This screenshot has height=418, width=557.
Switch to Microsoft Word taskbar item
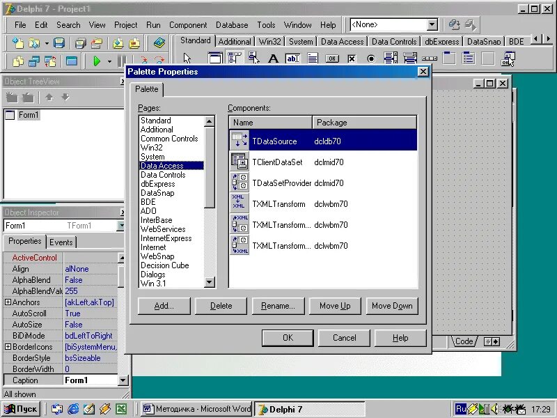click(x=196, y=409)
